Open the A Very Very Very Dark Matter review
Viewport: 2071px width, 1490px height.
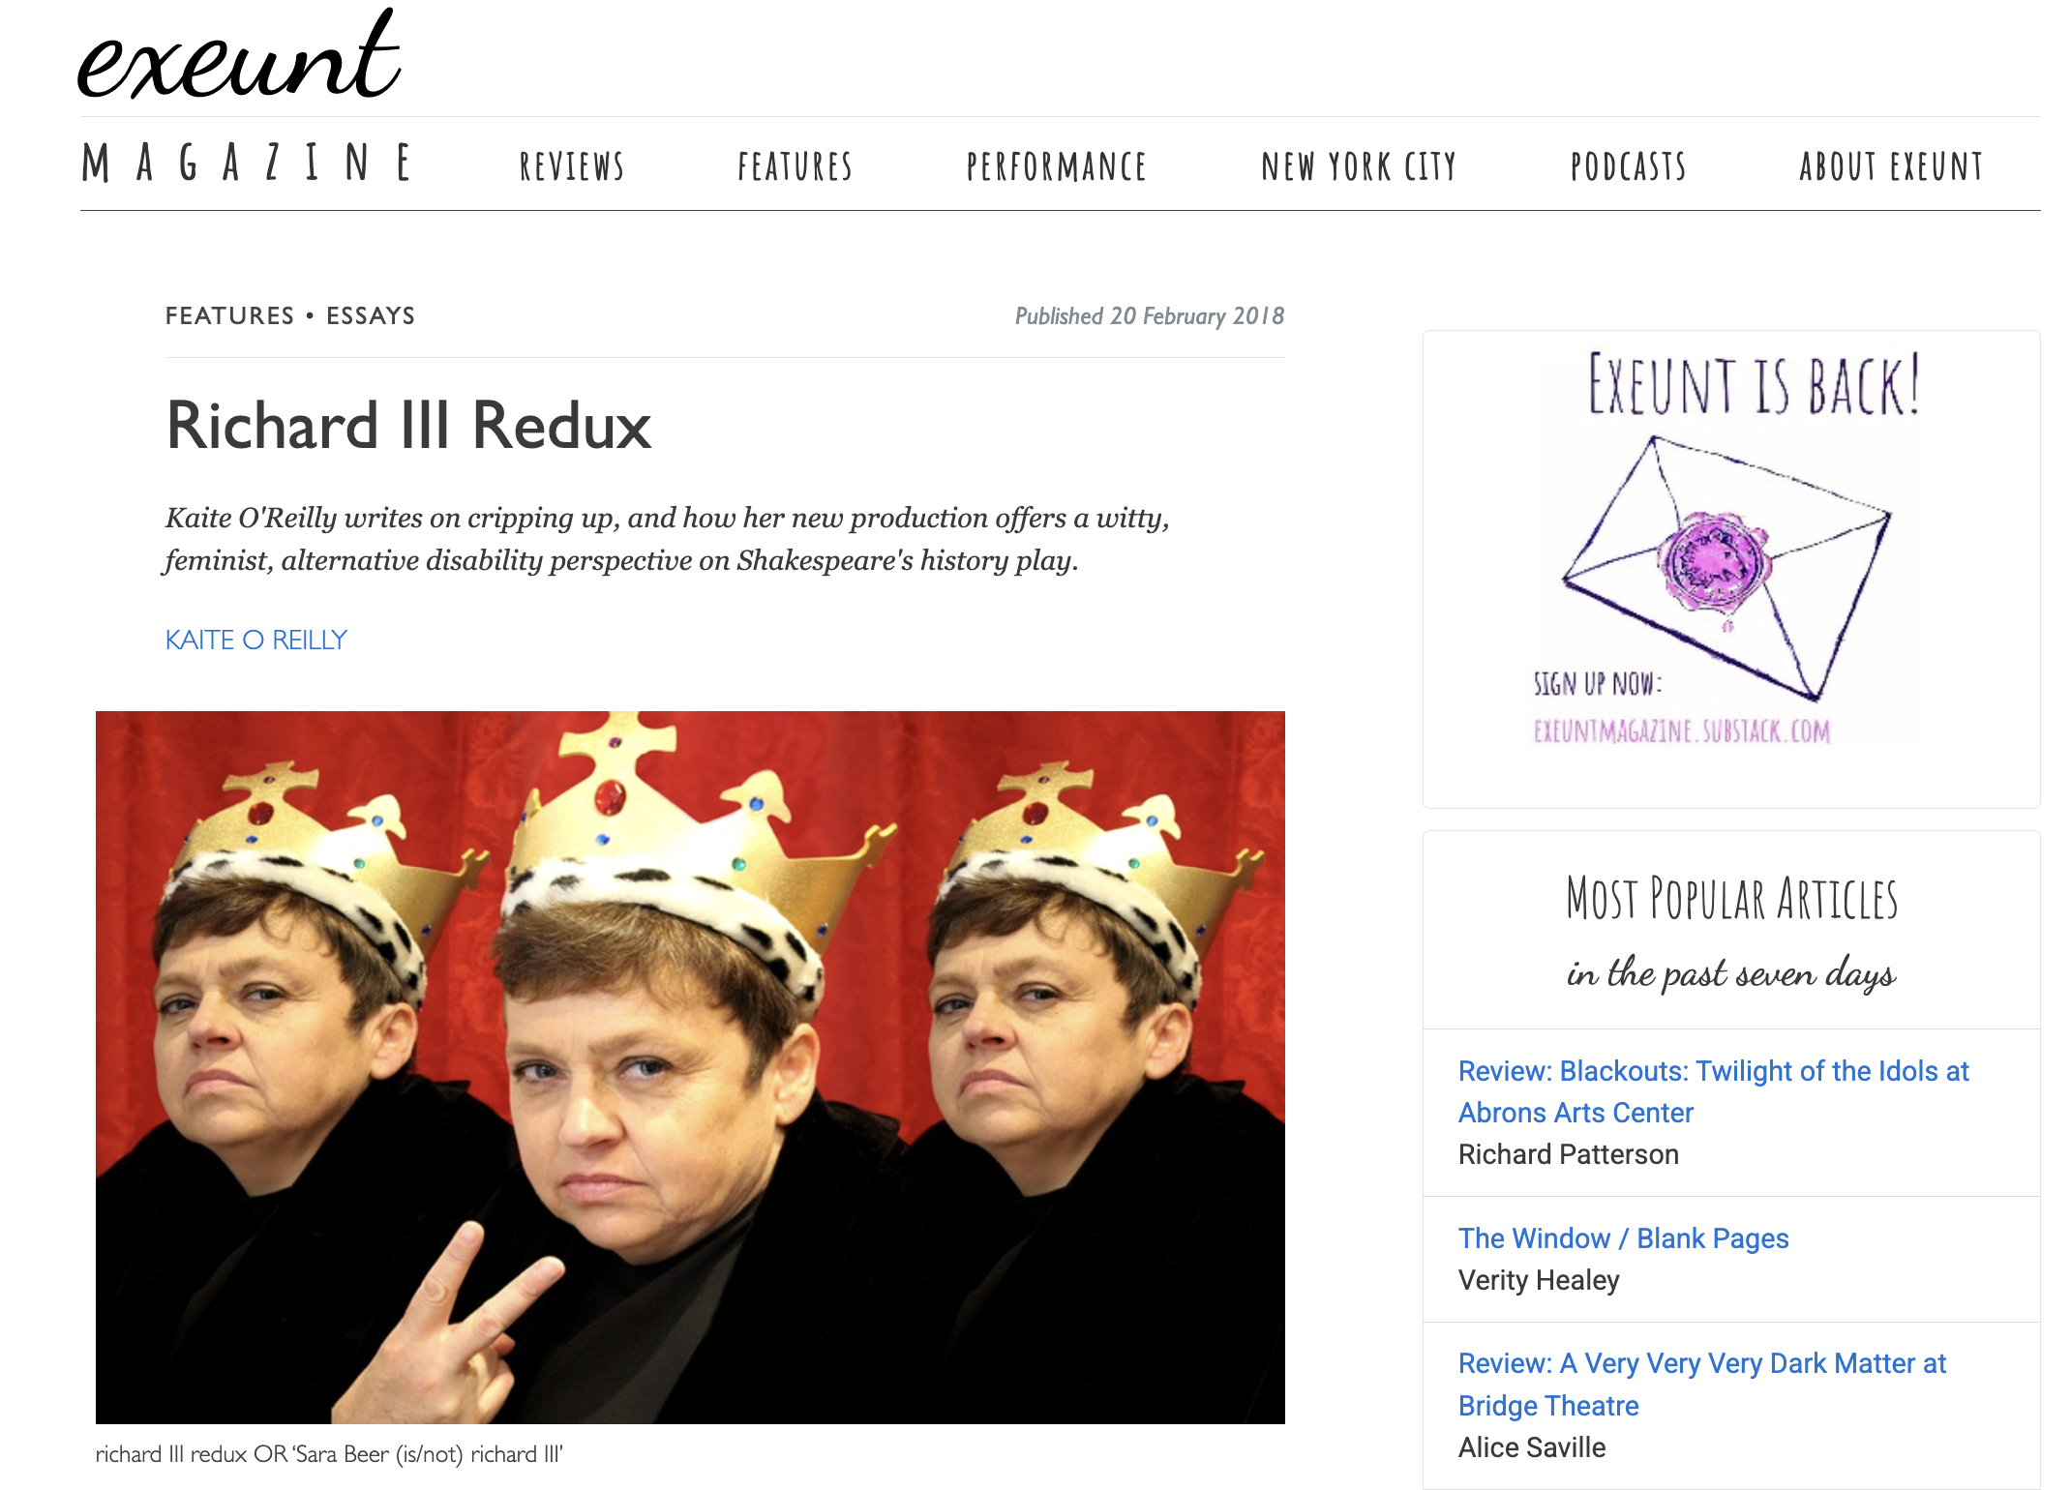[x=1702, y=1385]
